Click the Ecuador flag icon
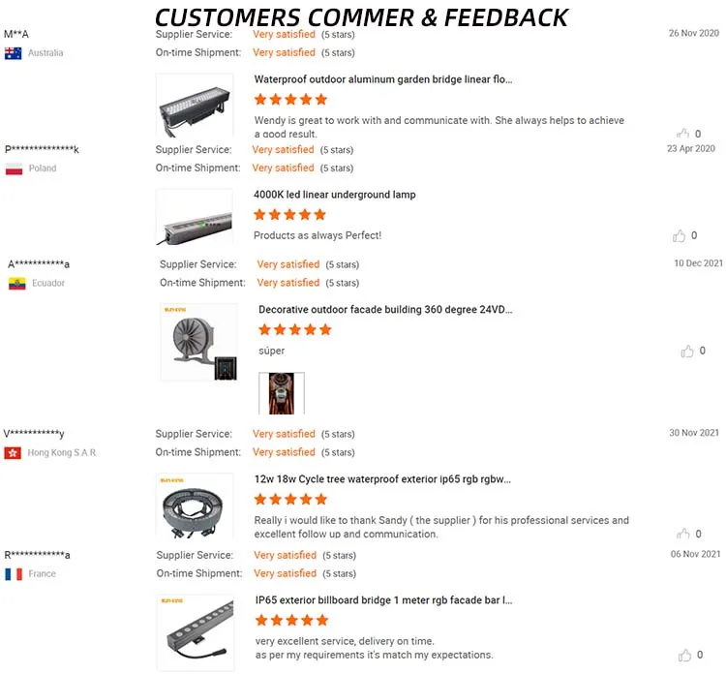Image resolution: width=726 pixels, height=674 pixels. pos(17,284)
